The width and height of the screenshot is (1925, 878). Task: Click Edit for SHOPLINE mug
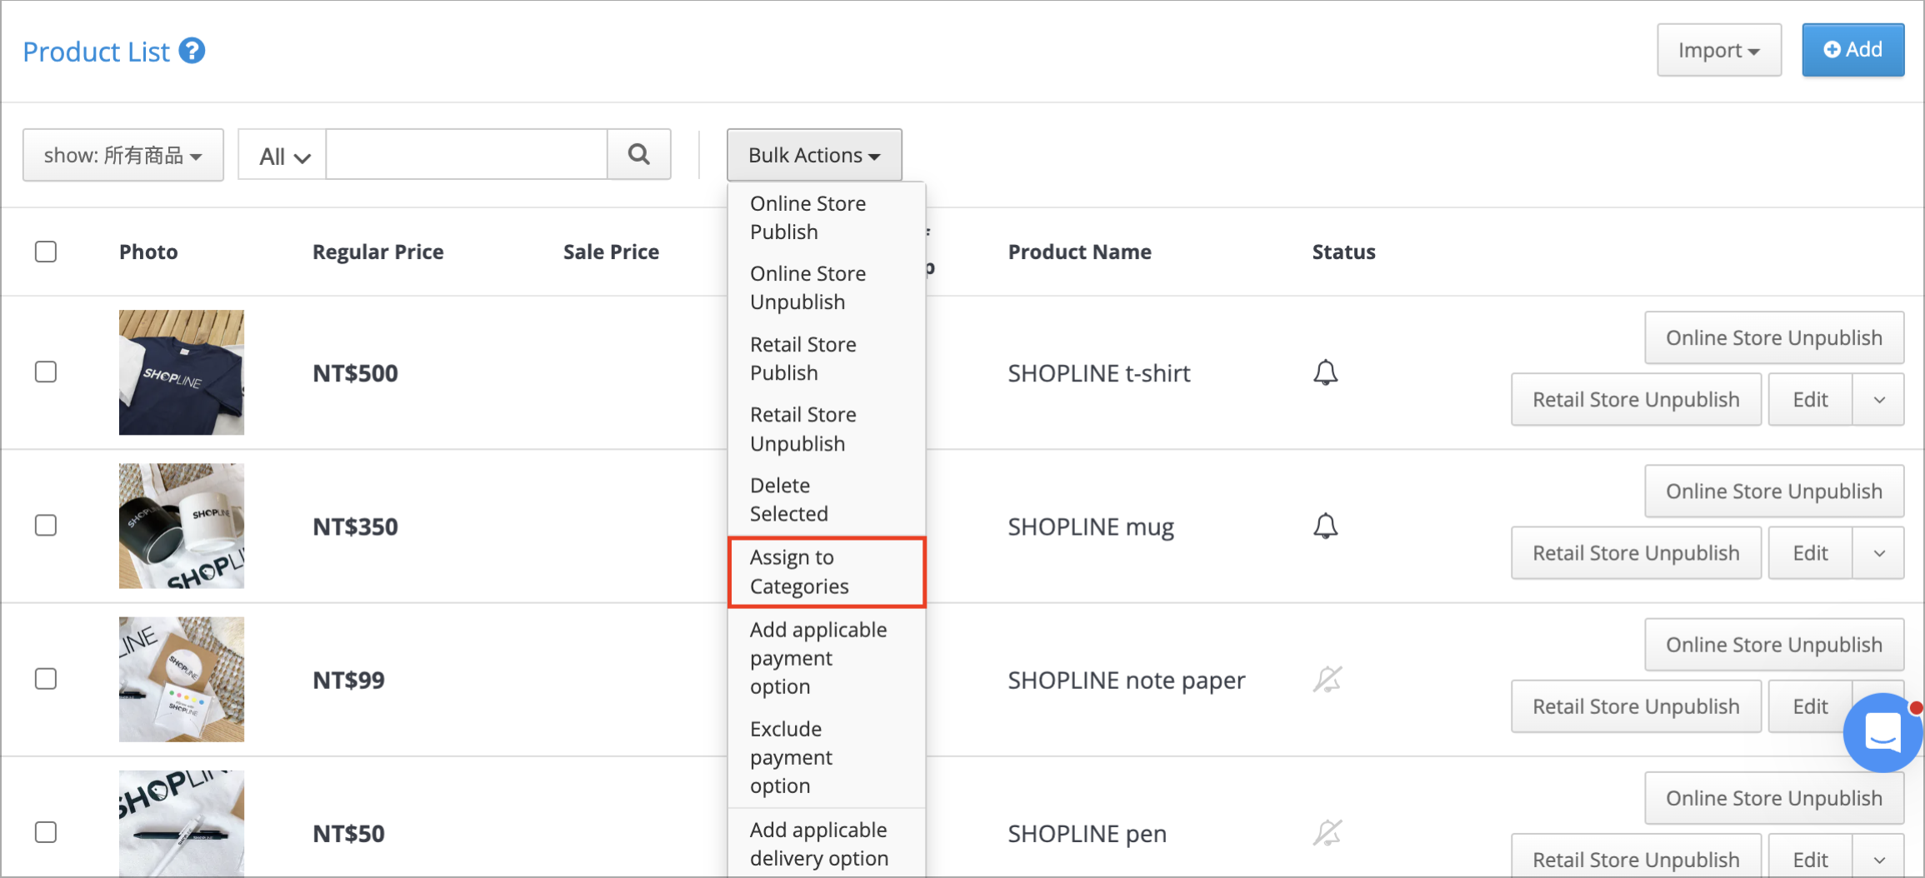tap(1810, 553)
